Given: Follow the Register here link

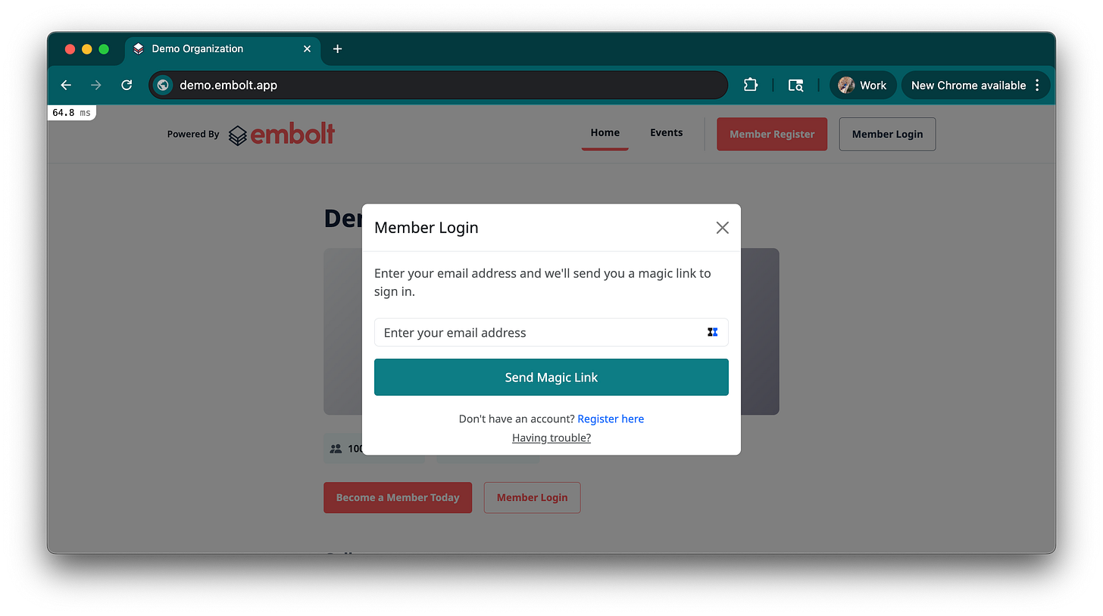Looking at the screenshot, I should (x=611, y=418).
